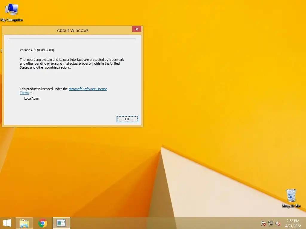
Task: Open the network status tray icon
Action: tap(270, 223)
